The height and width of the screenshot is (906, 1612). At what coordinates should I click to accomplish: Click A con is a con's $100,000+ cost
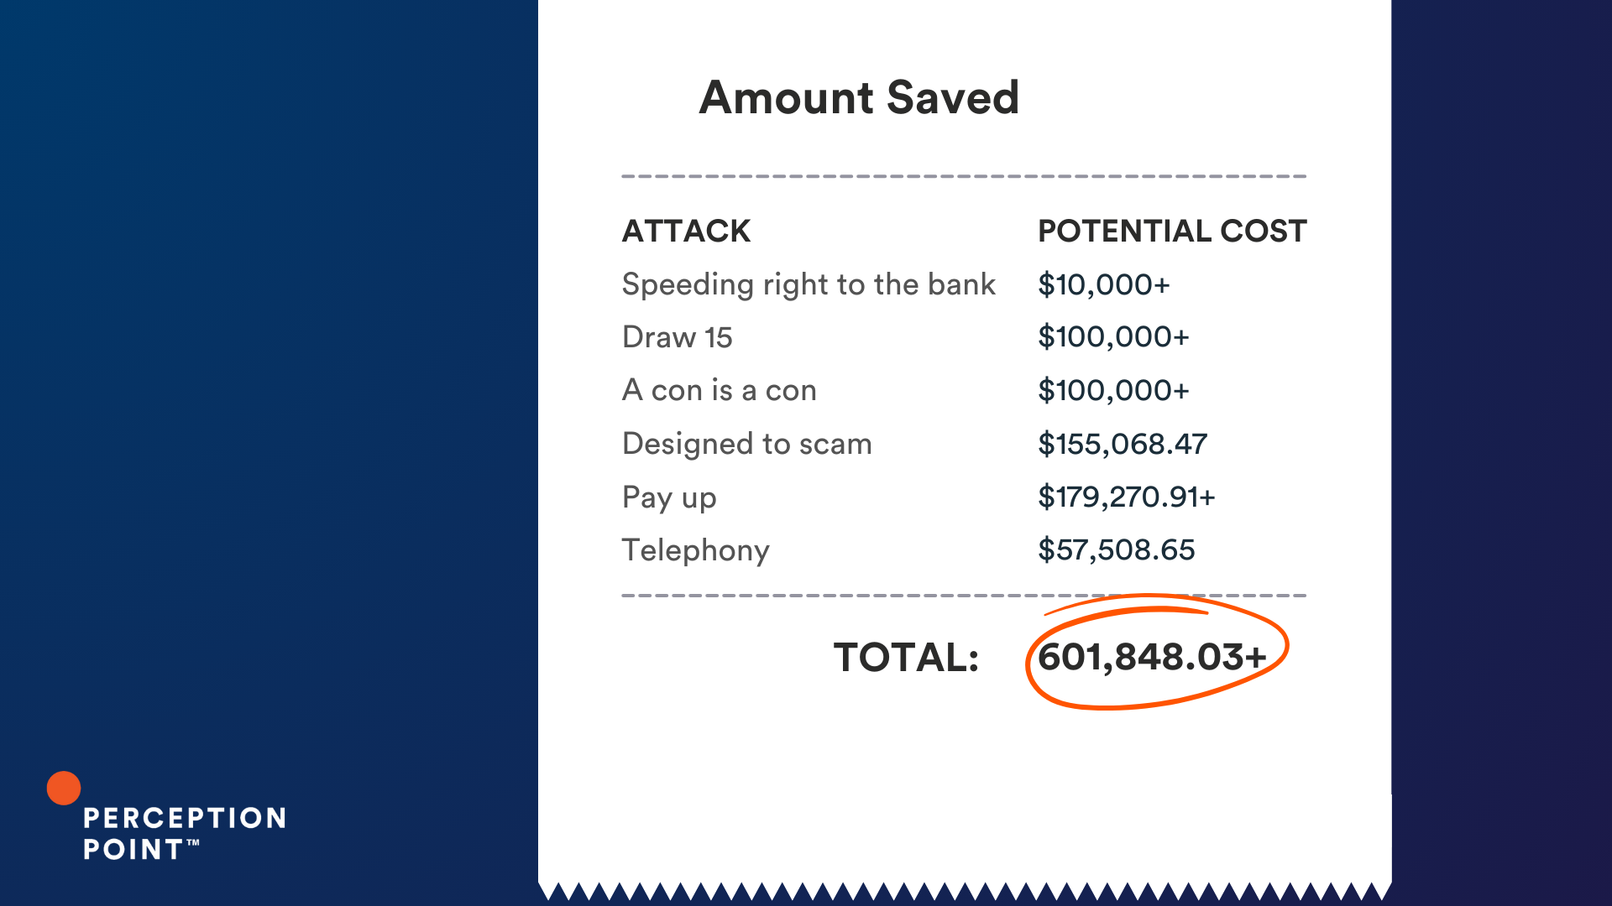click(x=1113, y=390)
